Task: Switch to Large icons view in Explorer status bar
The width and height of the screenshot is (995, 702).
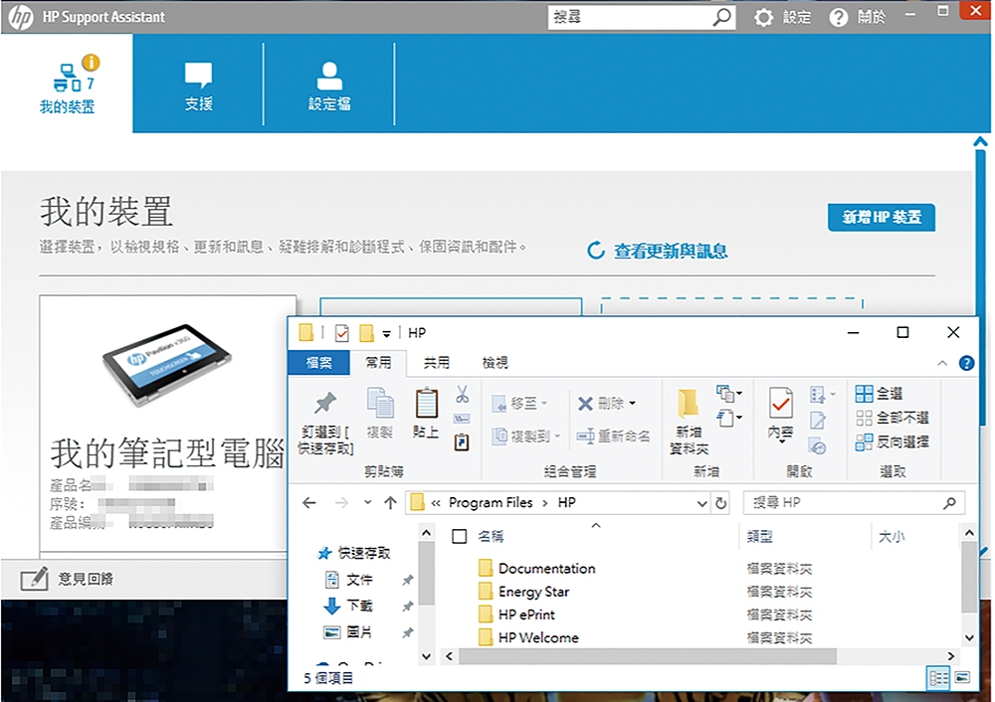Action: coord(962,678)
